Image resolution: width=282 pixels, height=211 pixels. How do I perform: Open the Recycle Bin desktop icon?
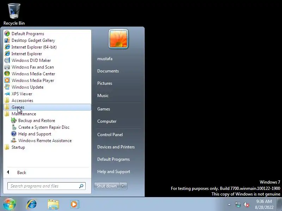click(14, 14)
